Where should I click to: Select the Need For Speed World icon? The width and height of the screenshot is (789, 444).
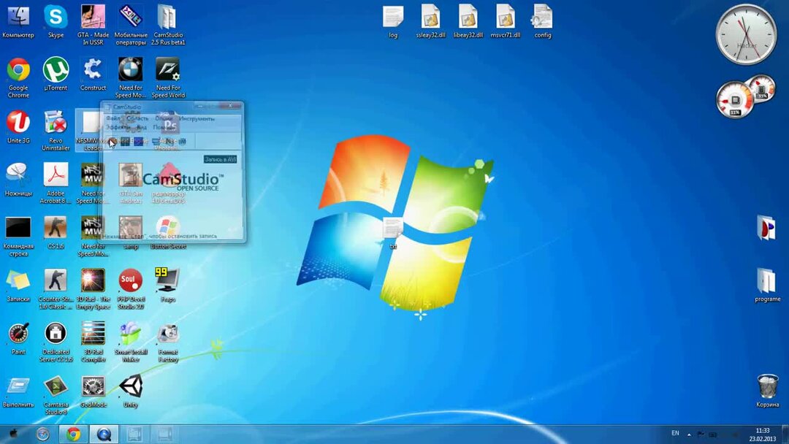tap(168, 77)
